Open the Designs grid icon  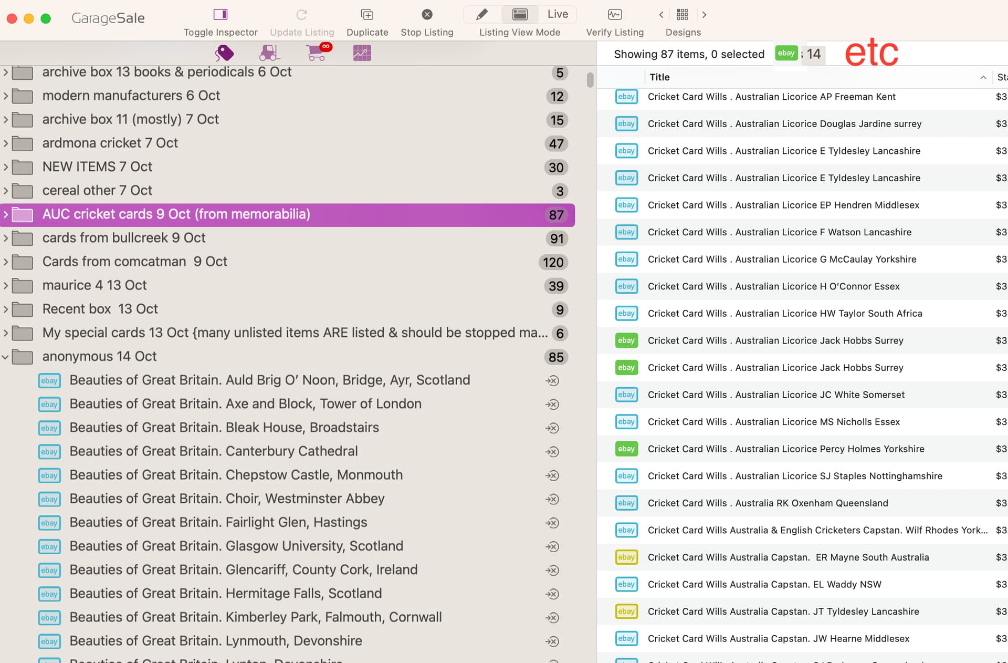(682, 14)
